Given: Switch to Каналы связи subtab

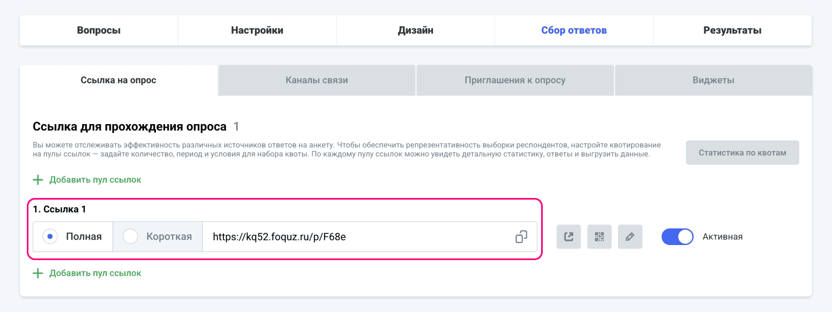Looking at the screenshot, I should 316,80.
